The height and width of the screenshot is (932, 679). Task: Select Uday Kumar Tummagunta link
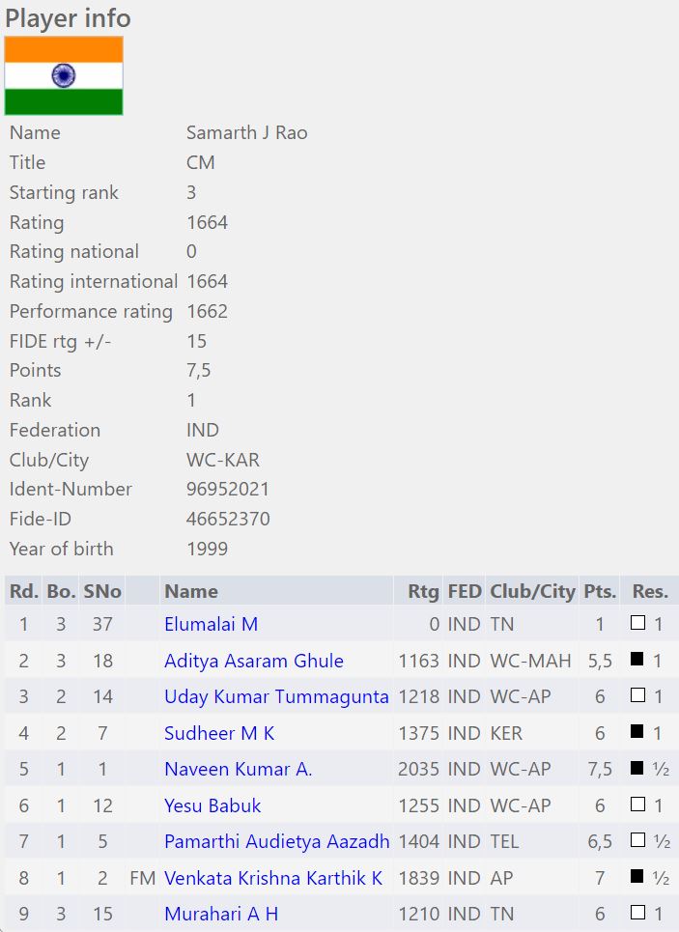276,697
